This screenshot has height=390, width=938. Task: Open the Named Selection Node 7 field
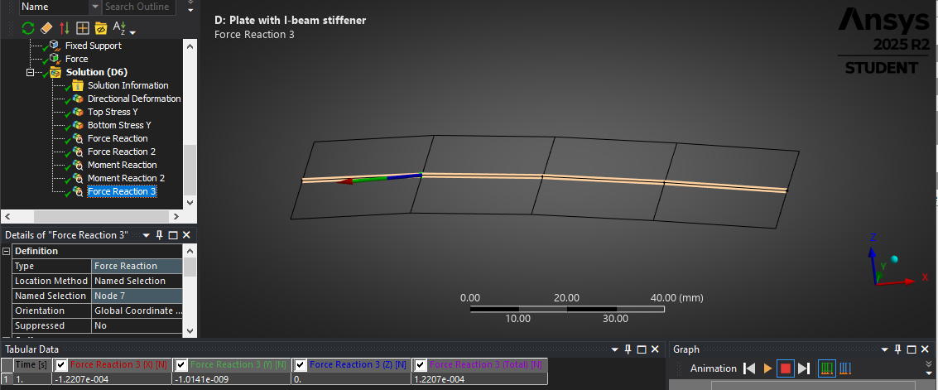pyautogui.click(x=137, y=296)
